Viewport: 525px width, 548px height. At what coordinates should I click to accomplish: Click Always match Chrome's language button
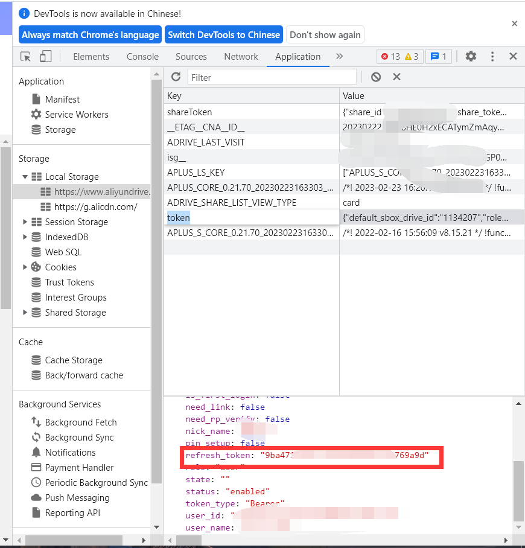90,34
